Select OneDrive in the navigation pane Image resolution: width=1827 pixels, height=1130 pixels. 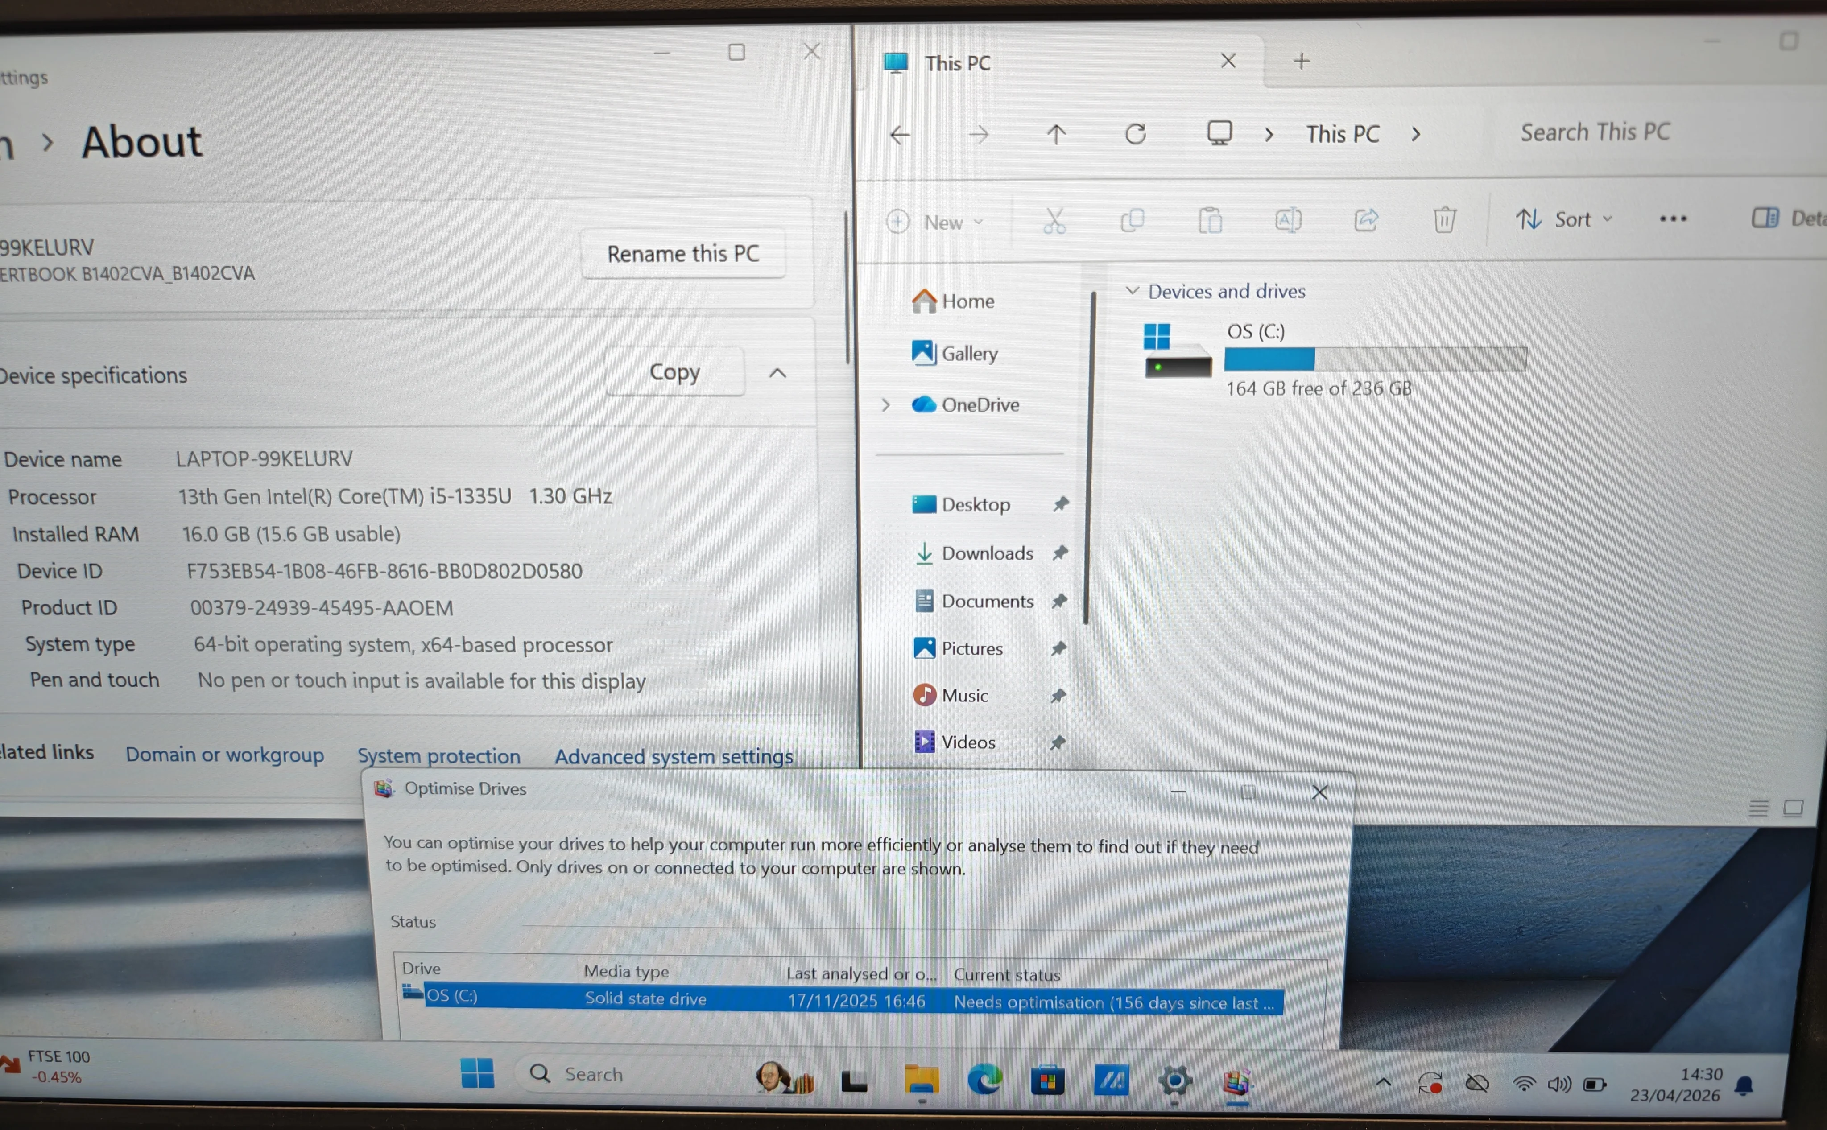pyautogui.click(x=966, y=405)
